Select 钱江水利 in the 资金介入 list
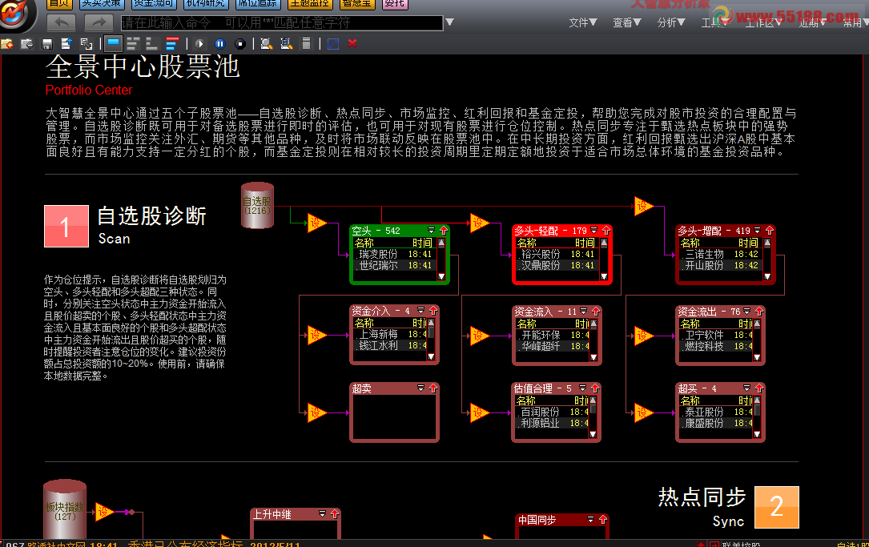The width and height of the screenshot is (869, 547). click(x=390, y=345)
